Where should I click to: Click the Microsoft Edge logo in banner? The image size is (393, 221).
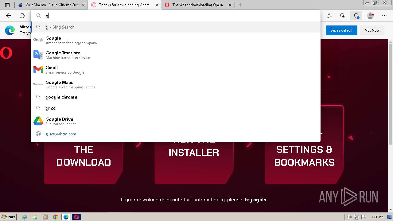[10, 30]
